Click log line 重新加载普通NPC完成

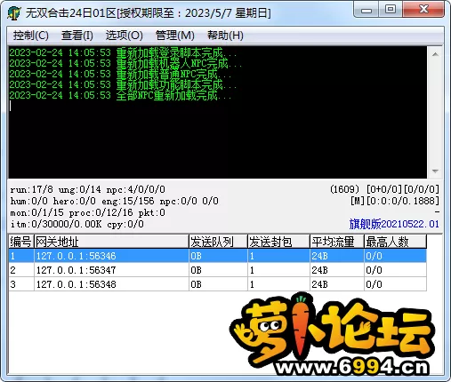coord(120,74)
